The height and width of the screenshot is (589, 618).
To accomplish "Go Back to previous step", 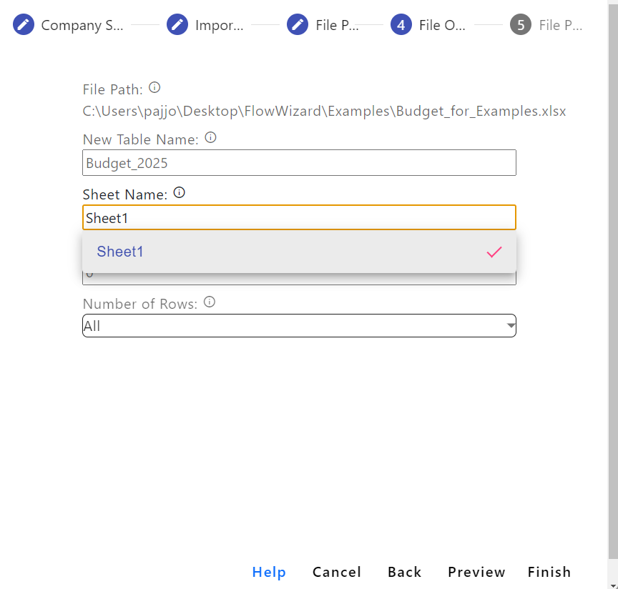I will (404, 572).
